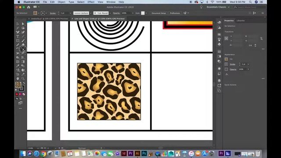Select the Type tool
The width and height of the screenshot is (281, 158).
click(x=18, y=36)
